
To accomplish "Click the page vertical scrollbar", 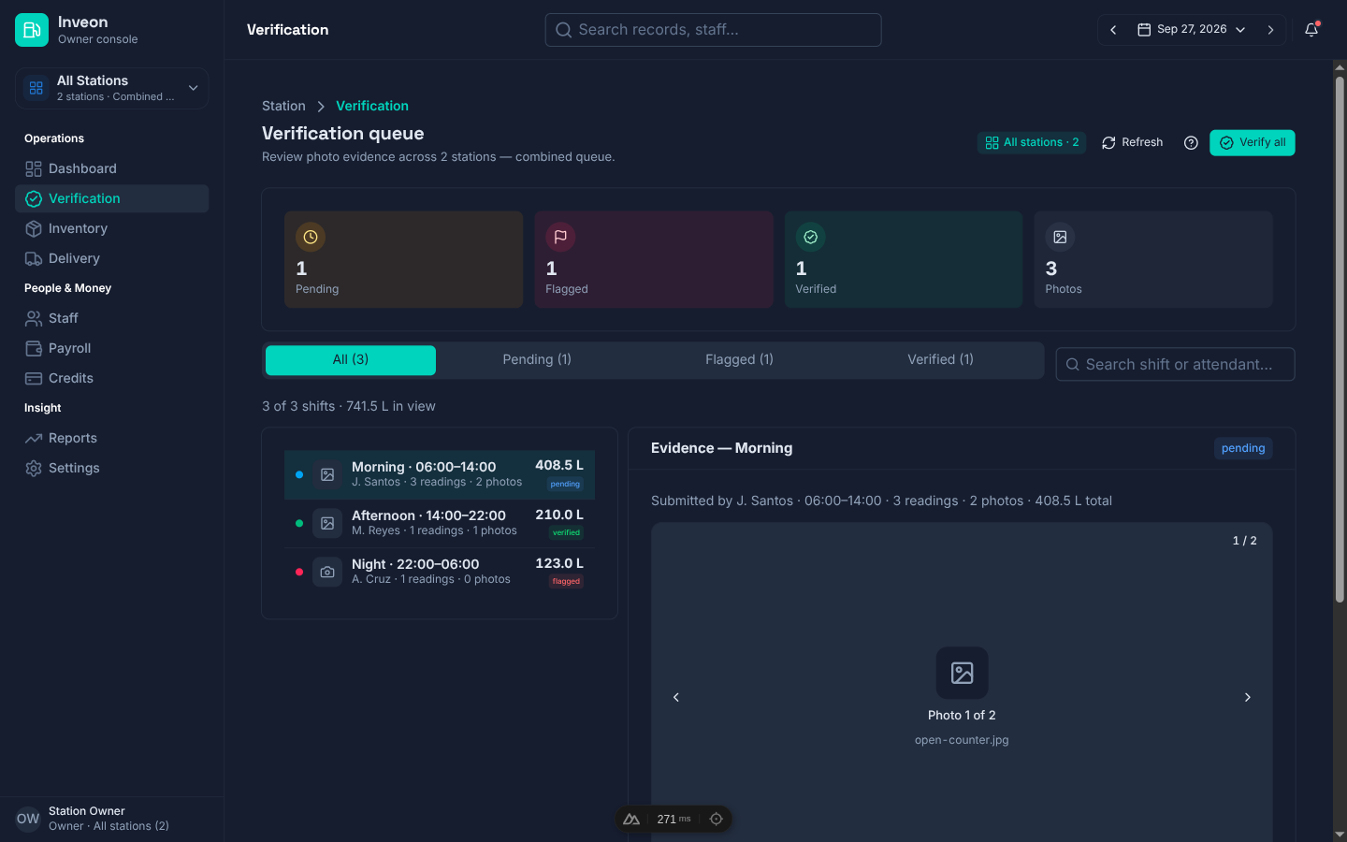I will coord(1340,339).
